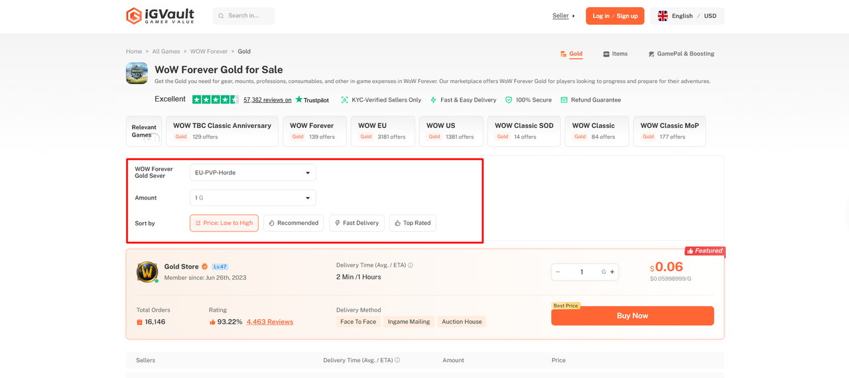Click the 100% Secure shield icon
The width and height of the screenshot is (849, 378).
coord(509,100)
